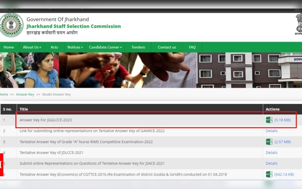This screenshot has width=302, height=189.
Task: Click the Jharkhand Staff Selection Commission logo
Action: coord(11,25)
